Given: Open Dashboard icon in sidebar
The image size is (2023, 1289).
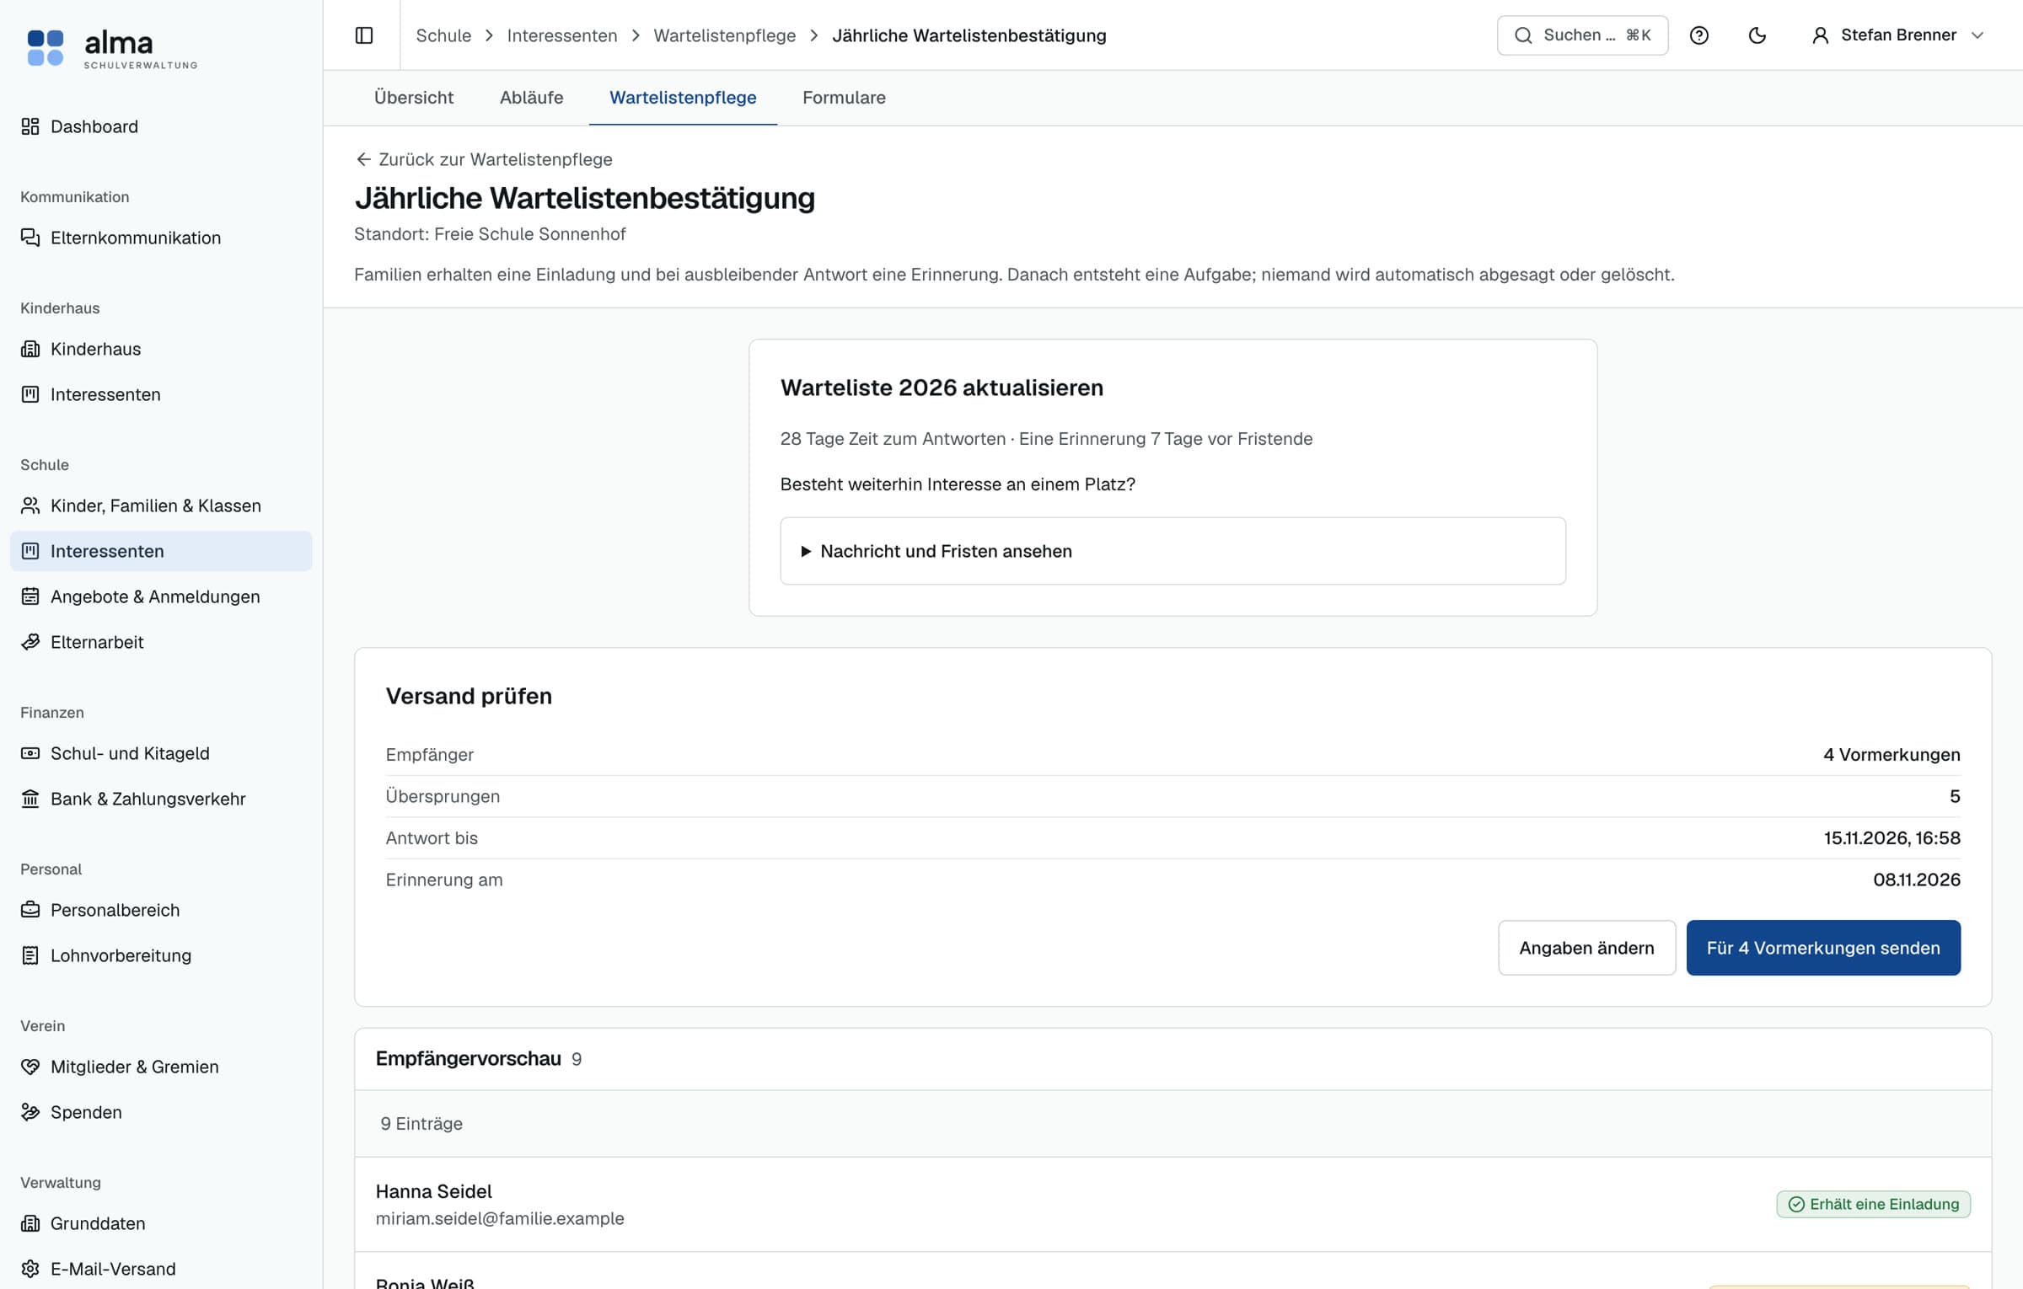Looking at the screenshot, I should click(30, 126).
